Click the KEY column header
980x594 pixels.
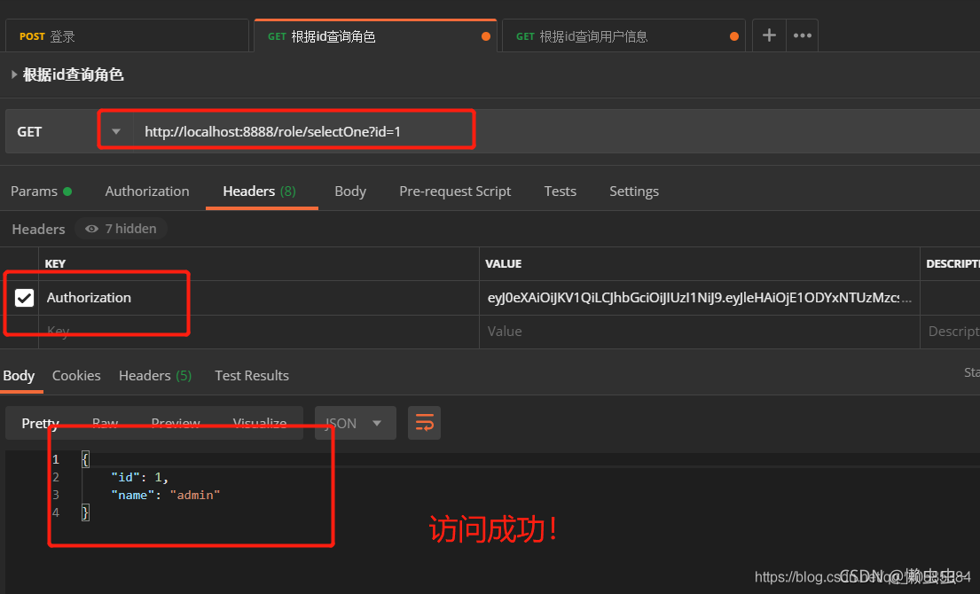(x=55, y=263)
